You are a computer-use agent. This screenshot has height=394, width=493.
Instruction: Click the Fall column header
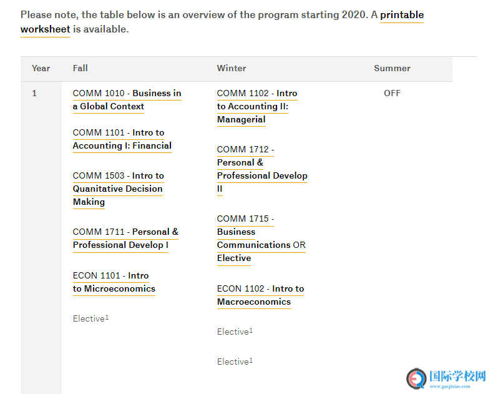click(x=81, y=68)
